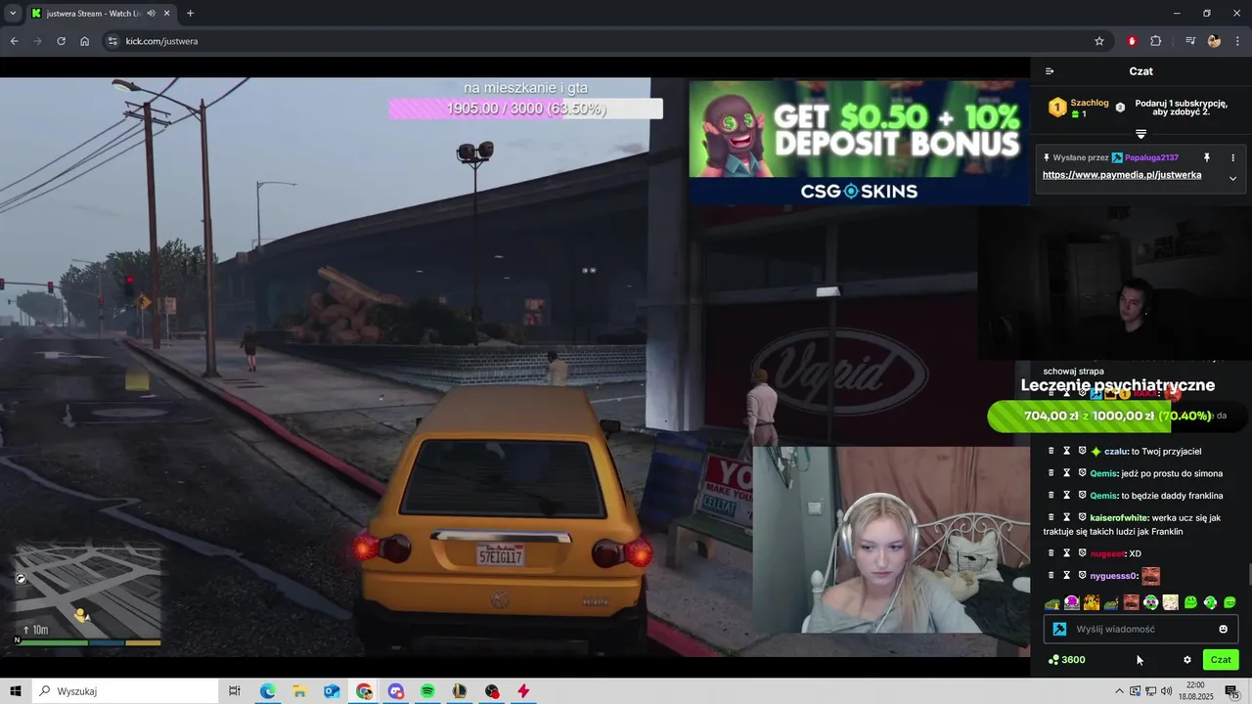Bookmark this page with the star
Screen dimensions: 1252x704
[x=1099, y=41]
